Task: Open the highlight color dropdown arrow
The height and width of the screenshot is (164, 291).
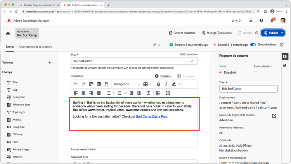Action: tap(180, 84)
